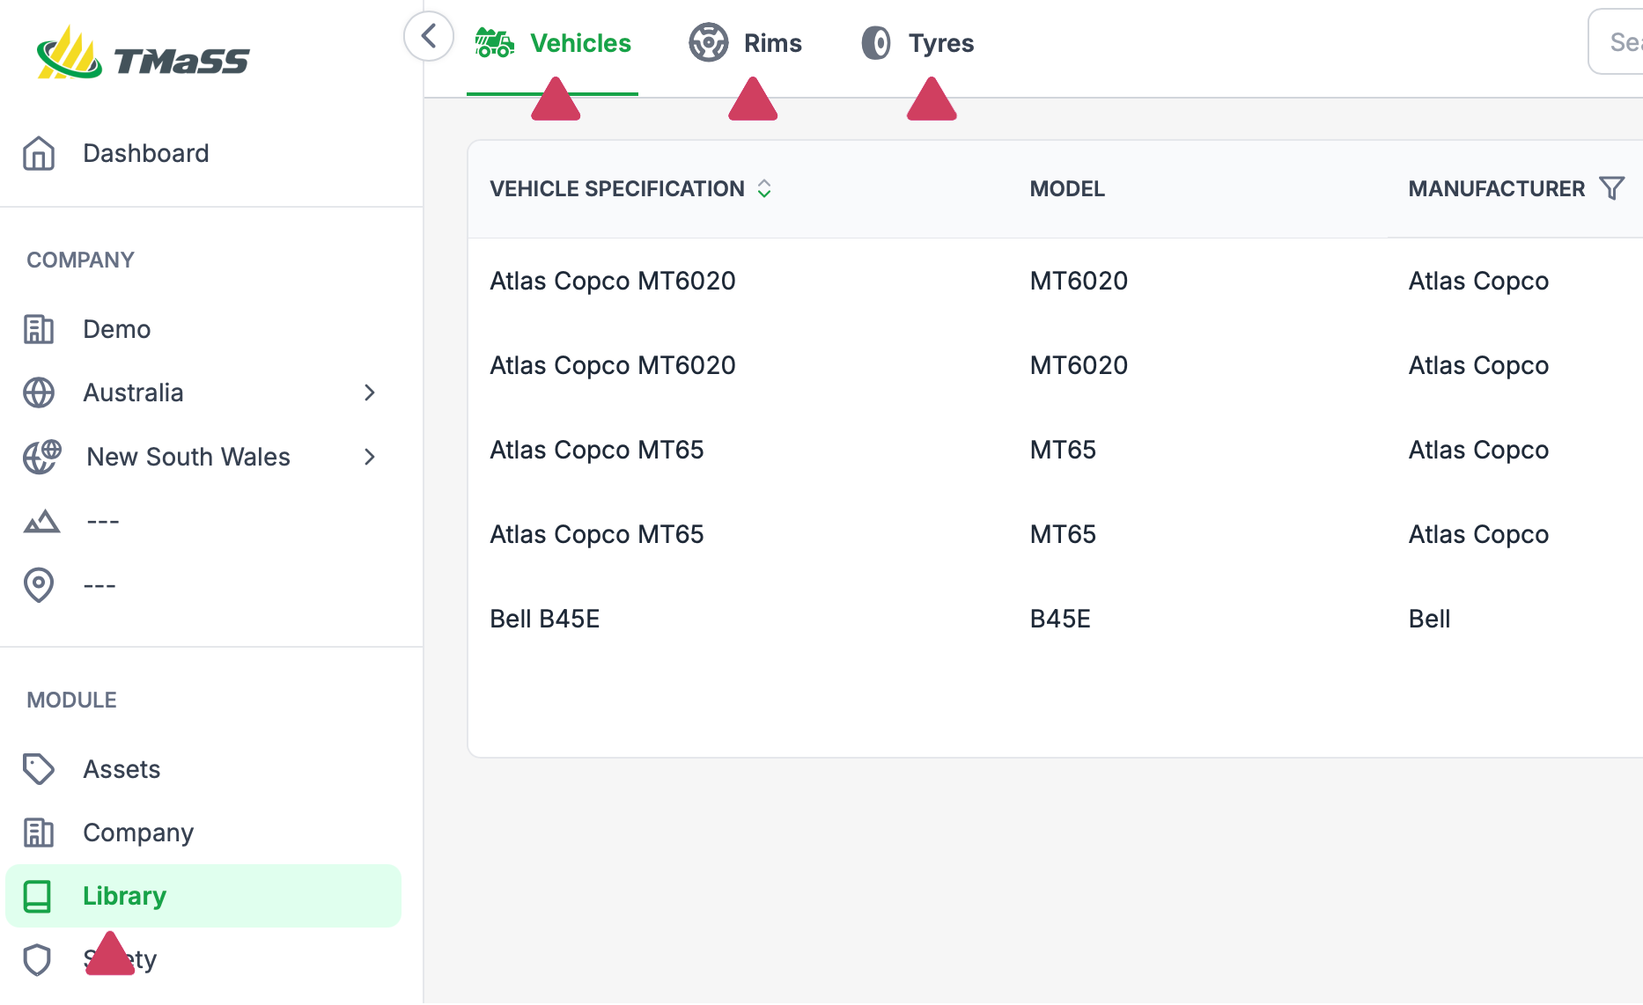Switch to the Vehicles tab
The image size is (1643, 1005).
[553, 43]
